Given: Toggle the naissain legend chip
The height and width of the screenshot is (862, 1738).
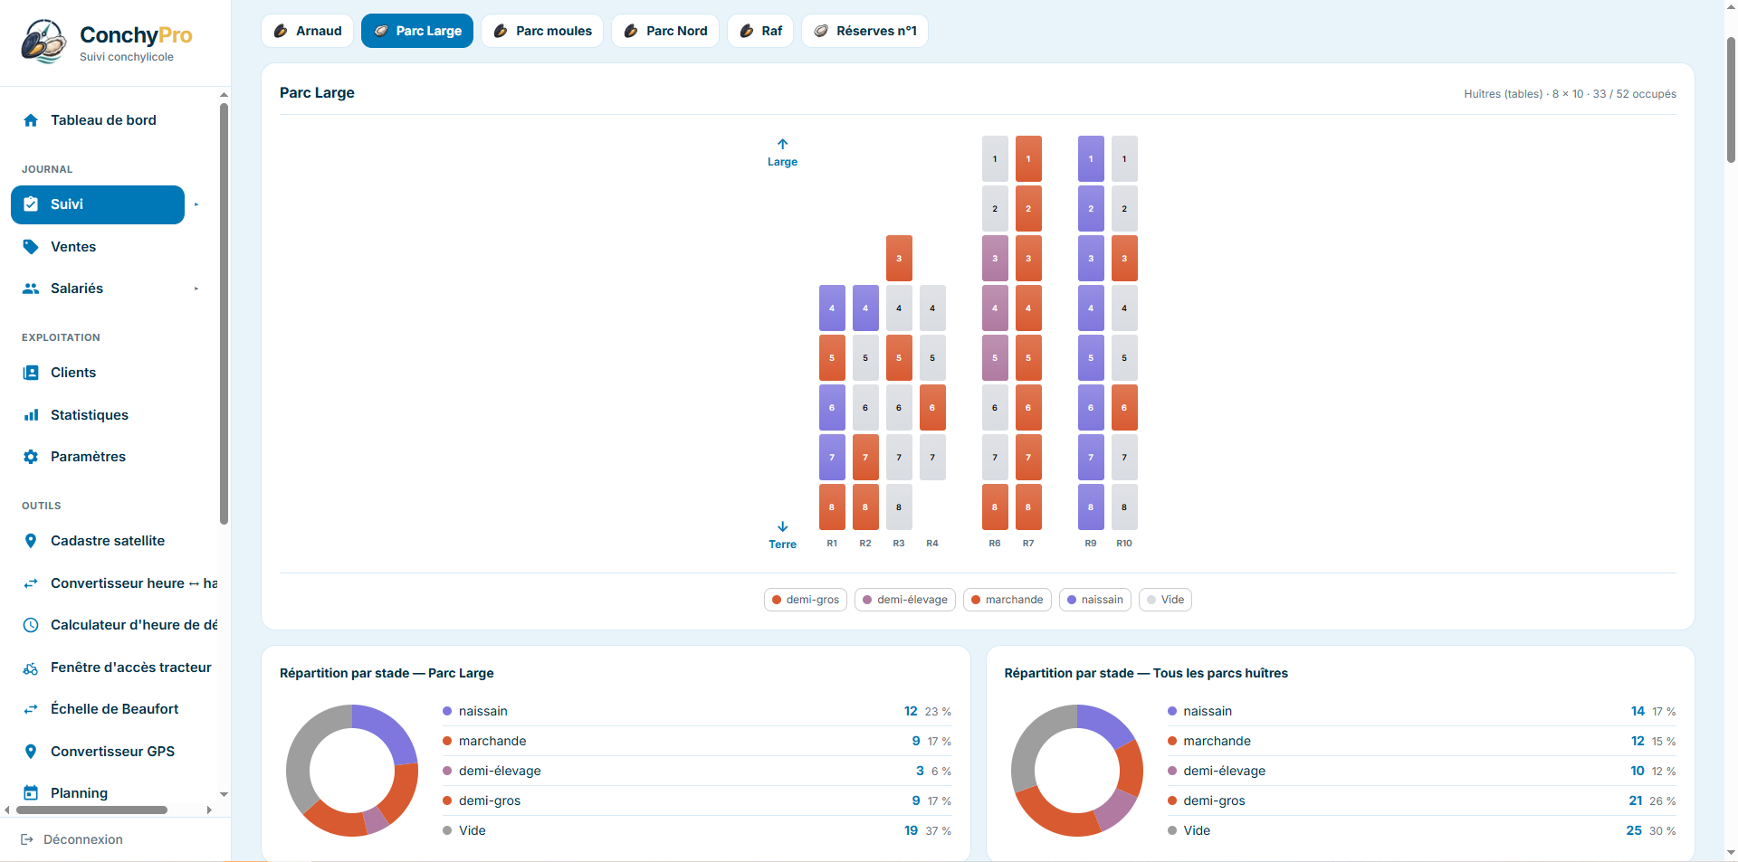Looking at the screenshot, I should (1095, 600).
